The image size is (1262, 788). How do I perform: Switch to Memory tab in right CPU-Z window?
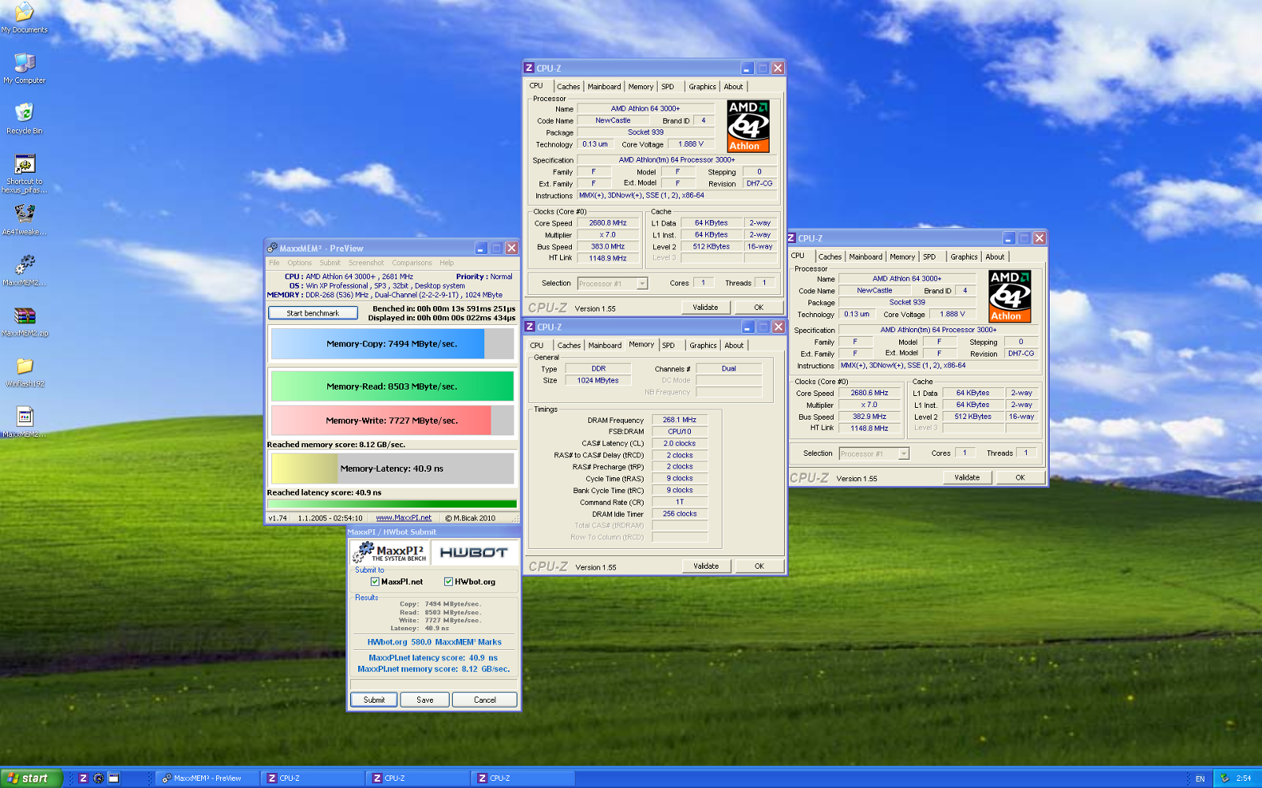pos(902,257)
